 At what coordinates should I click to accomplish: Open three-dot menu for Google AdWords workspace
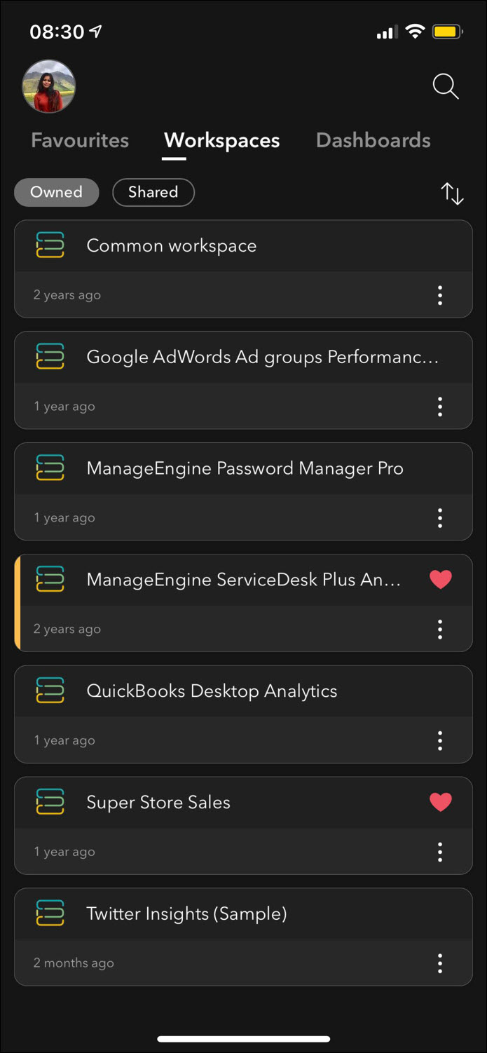(440, 407)
